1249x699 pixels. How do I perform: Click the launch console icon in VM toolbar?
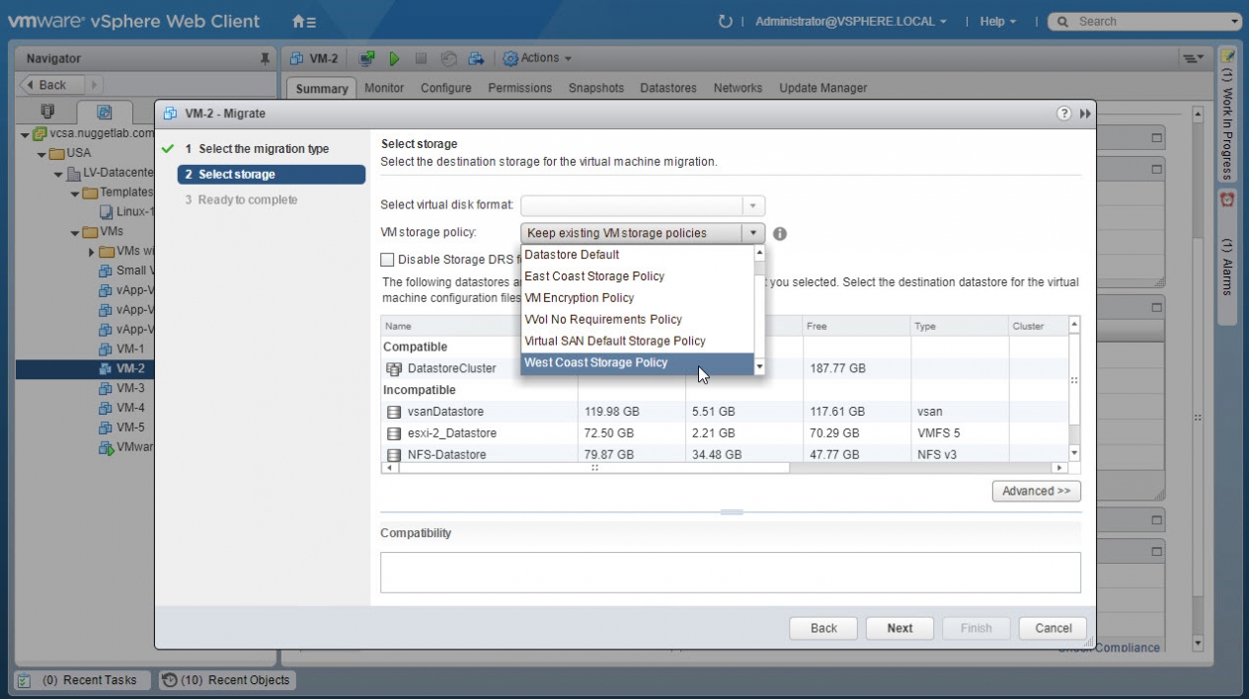click(x=367, y=59)
